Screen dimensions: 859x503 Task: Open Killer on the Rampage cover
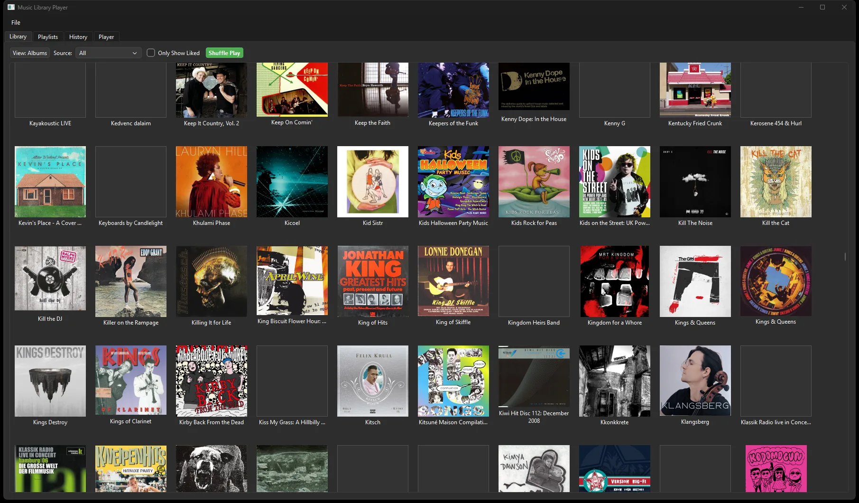tap(131, 281)
